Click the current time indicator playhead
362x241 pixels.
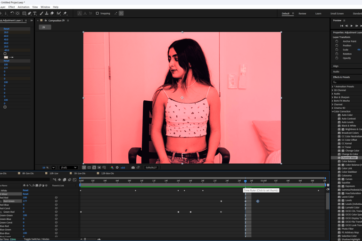(x=245, y=181)
